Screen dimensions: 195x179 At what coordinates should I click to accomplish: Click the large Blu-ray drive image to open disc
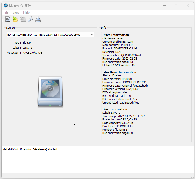click(x=50, y=92)
